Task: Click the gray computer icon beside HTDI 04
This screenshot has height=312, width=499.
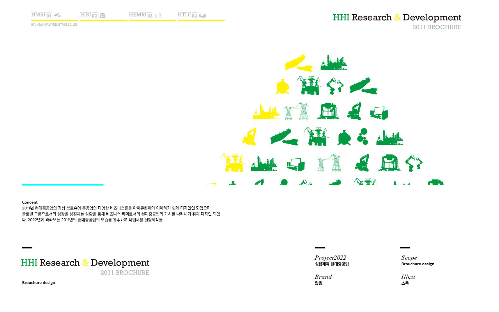Action: tap(202, 15)
